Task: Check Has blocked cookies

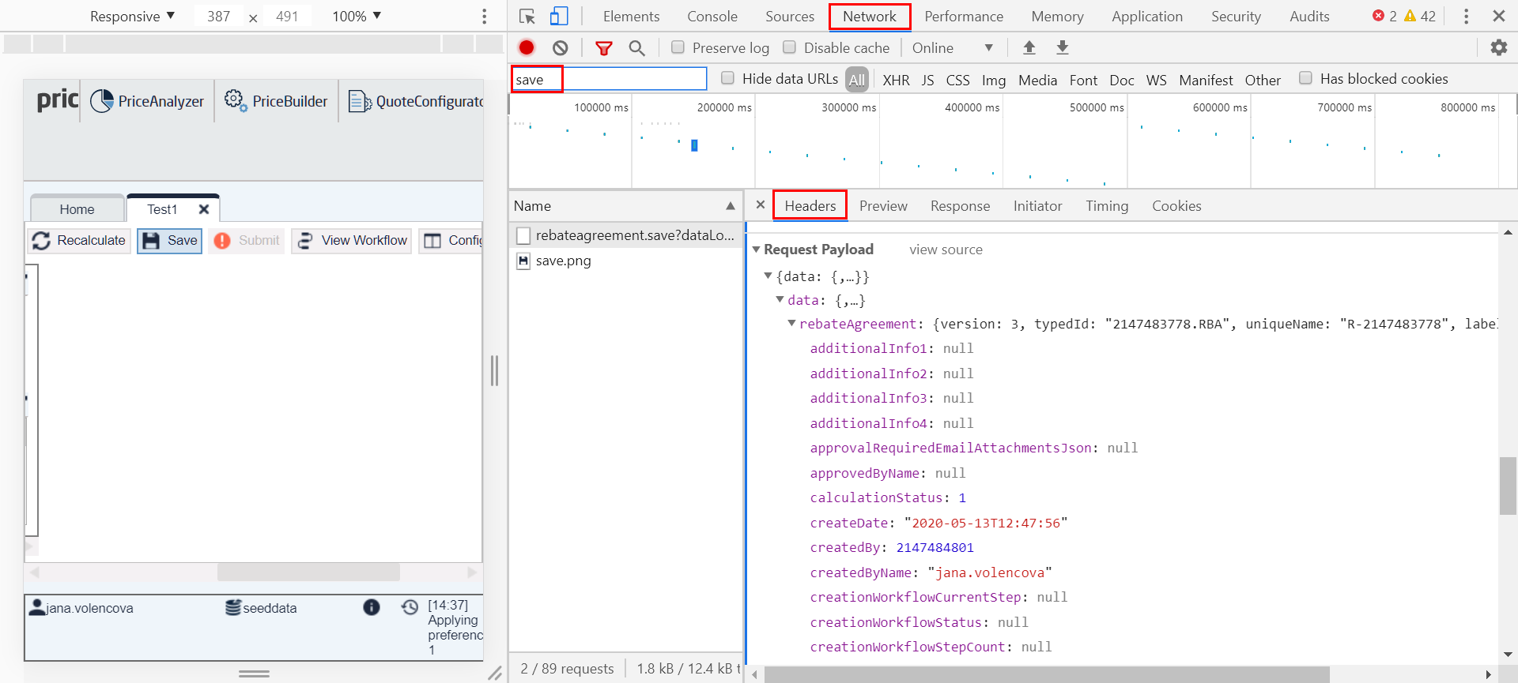Action: [1305, 78]
